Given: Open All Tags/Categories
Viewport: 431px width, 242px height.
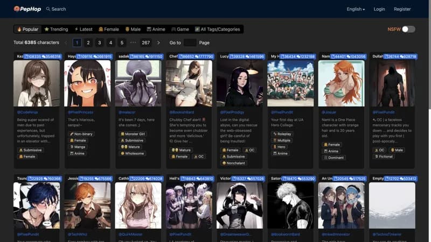Looking at the screenshot, I should [x=218, y=29].
